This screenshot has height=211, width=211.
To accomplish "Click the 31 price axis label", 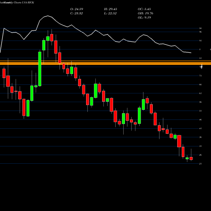I will pyautogui.click(x=200, y=146).
